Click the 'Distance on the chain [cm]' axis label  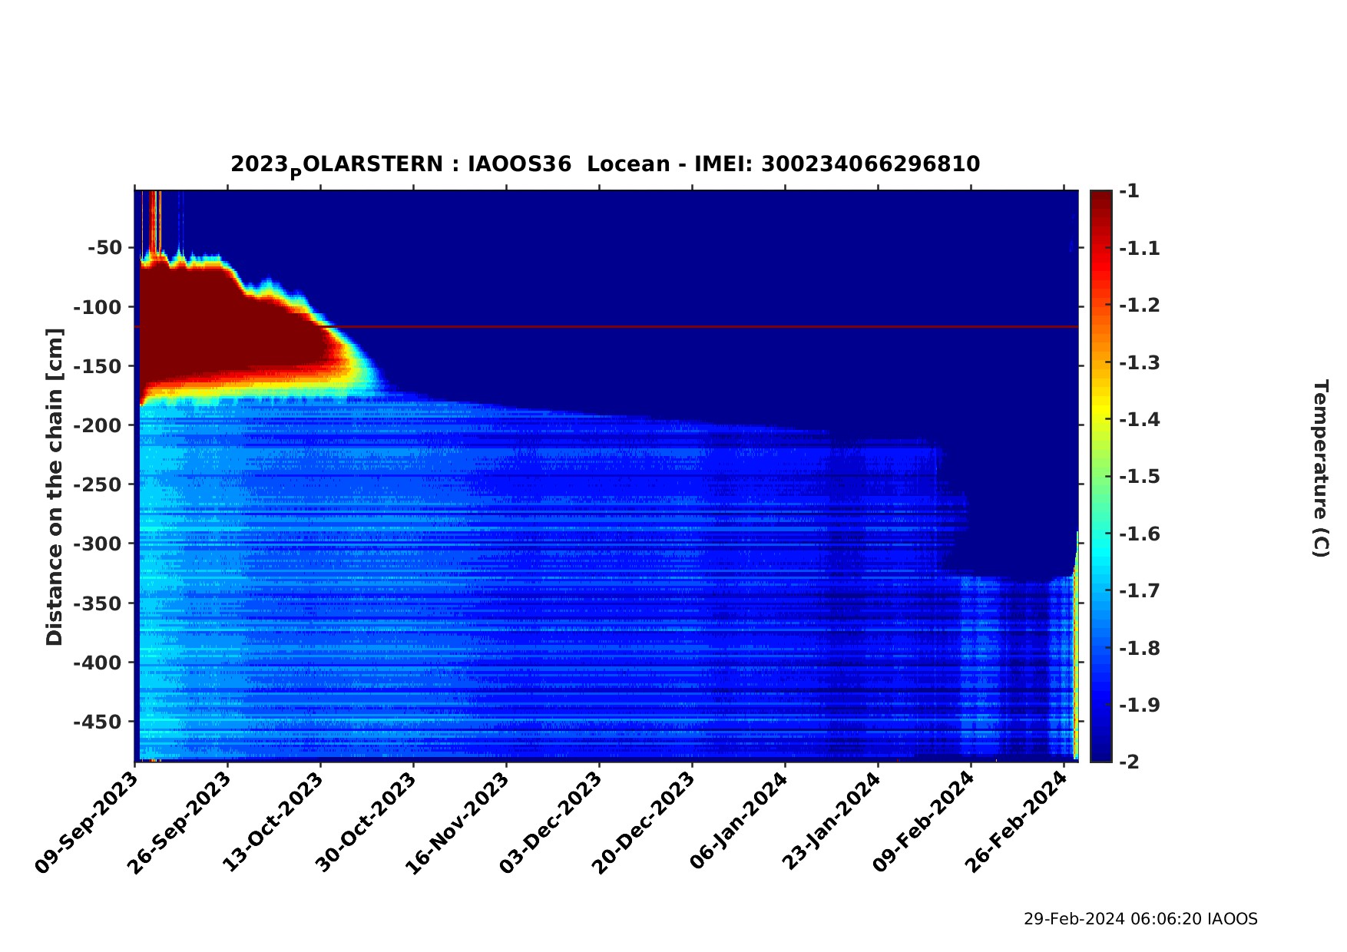coord(54,487)
